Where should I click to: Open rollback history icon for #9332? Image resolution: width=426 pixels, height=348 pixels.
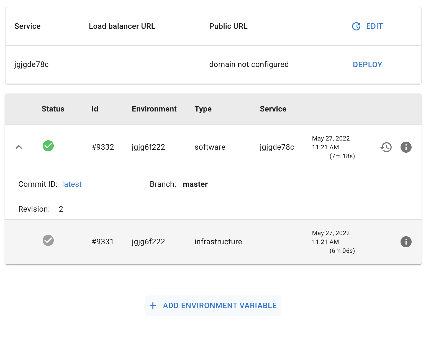386,147
